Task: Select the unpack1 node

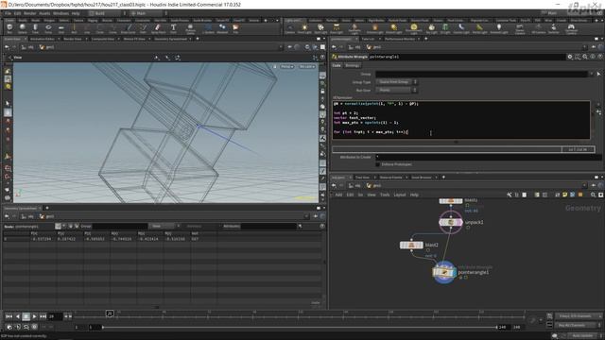Action: pyautogui.click(x=450, y=223)
